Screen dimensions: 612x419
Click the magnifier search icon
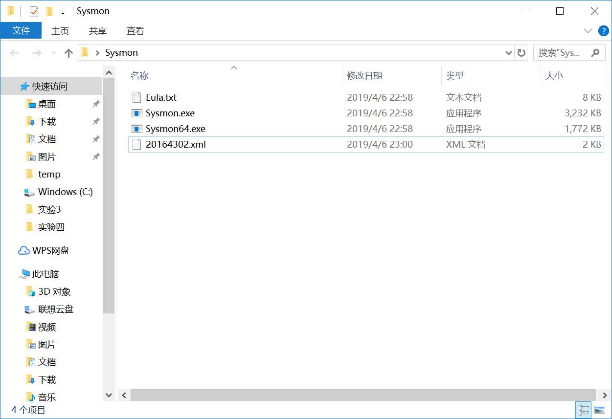click(595, 53)
